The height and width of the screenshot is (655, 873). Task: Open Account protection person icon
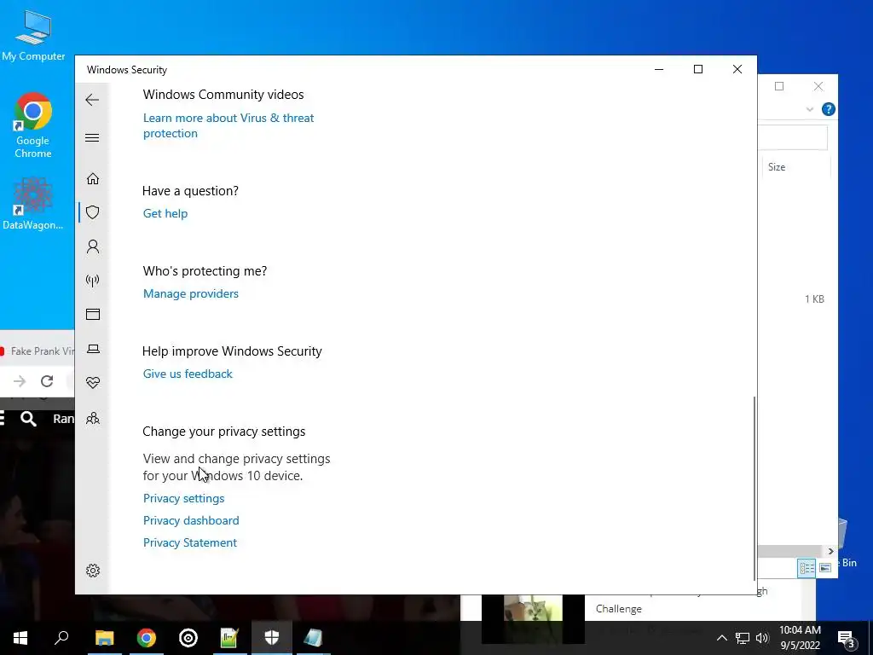click(x=92, y=246)
